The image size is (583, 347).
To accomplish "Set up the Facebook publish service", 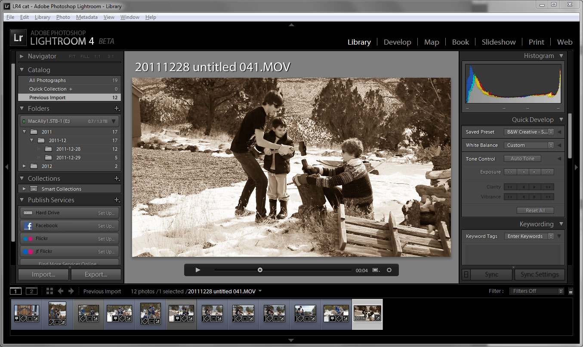I will pyautogui.click(x=106, y=226).
